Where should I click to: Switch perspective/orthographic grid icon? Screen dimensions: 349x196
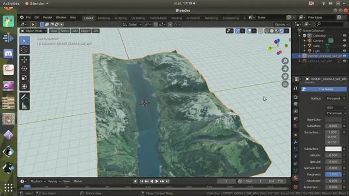click(285, 84)
